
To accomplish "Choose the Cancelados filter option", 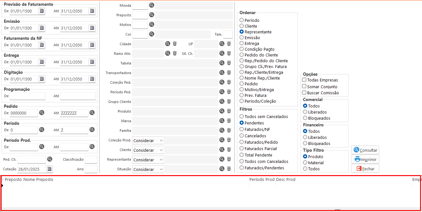I will [x=242, y=136].
